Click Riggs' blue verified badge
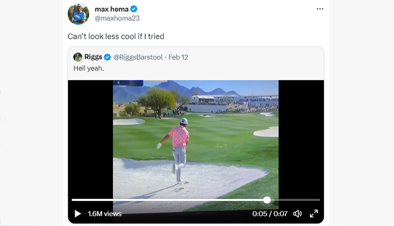This screenshot has height=226, width=394. pyautogui.click(x=108, y=57)
